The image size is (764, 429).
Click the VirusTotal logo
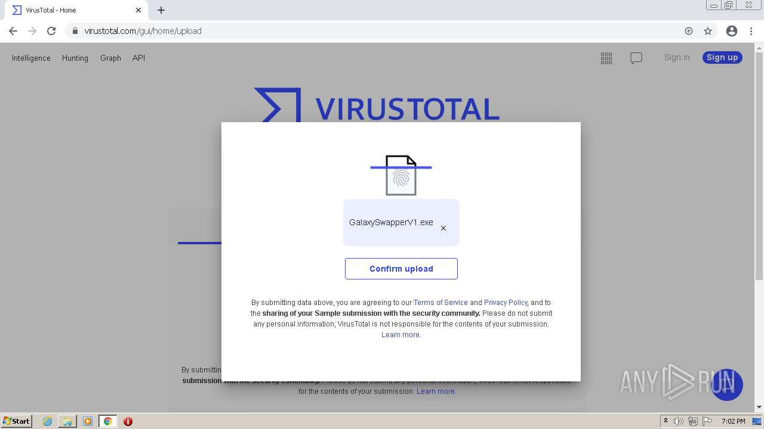[x=377, y=105]
